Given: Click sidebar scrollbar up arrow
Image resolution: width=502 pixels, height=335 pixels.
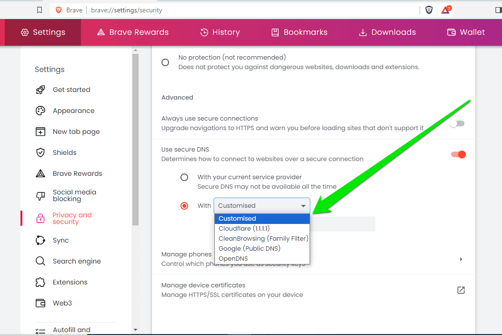Looking at the screenshot, I should [x=135, y=51].
